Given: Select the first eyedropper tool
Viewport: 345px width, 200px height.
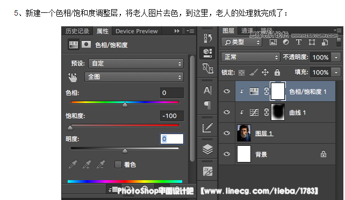Looking at the screenshot, I should [x=73, y=165].
